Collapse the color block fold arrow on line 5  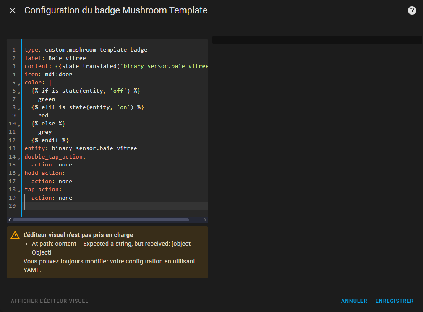click(19, 84)
